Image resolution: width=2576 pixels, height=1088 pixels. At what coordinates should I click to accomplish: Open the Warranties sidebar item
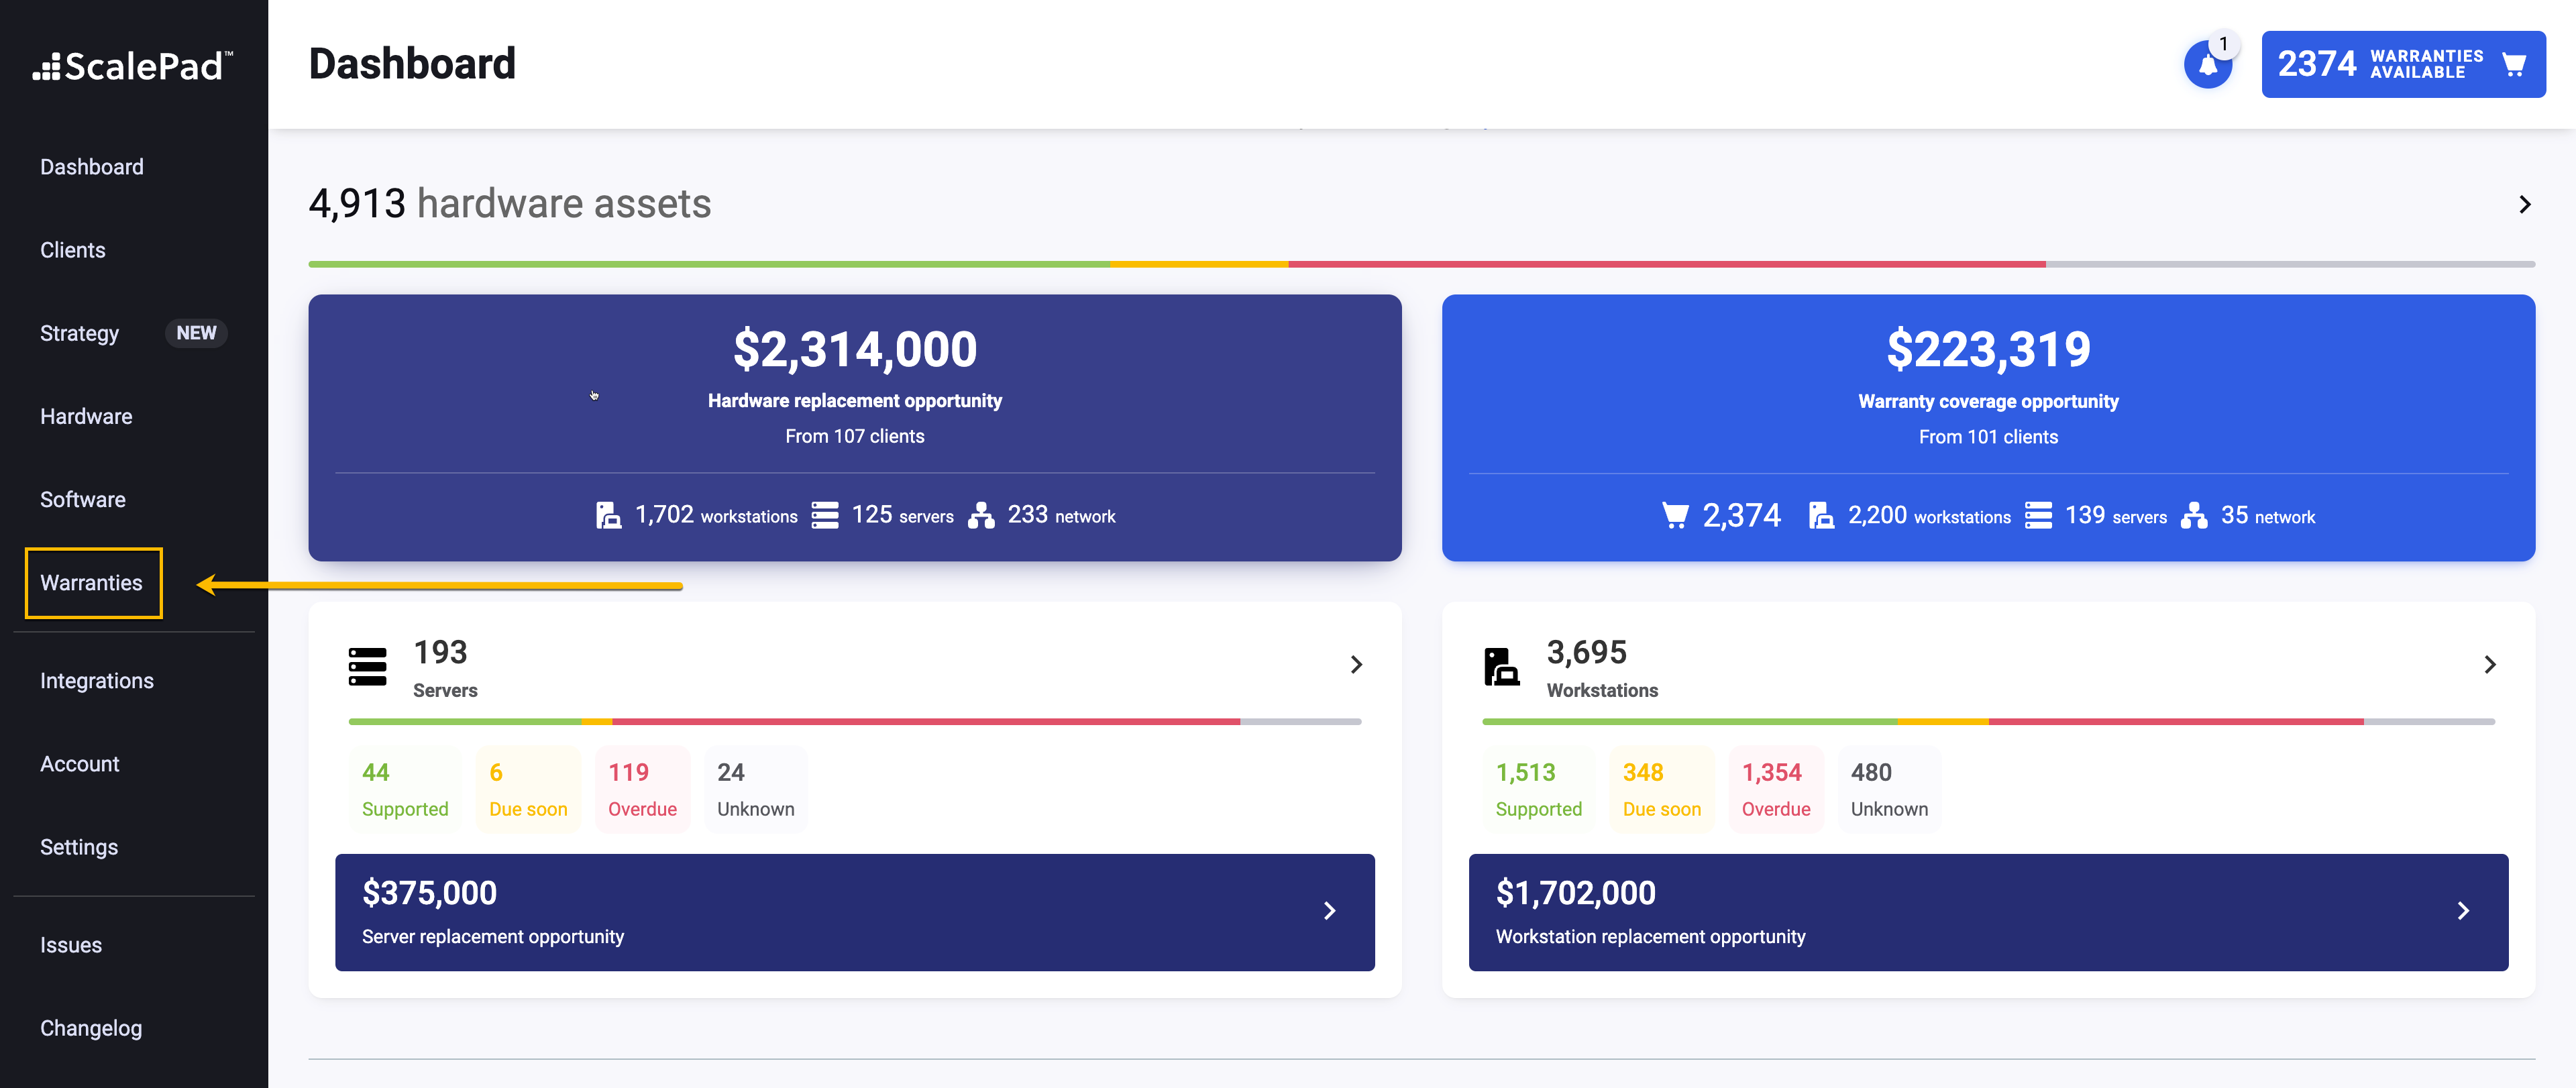pyautogui.click(x=92, y=583)
